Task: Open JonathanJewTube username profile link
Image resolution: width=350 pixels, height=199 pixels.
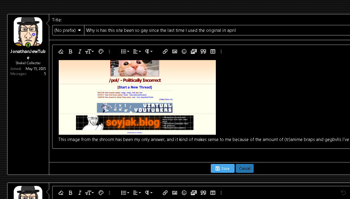Action: pos(28,54)
